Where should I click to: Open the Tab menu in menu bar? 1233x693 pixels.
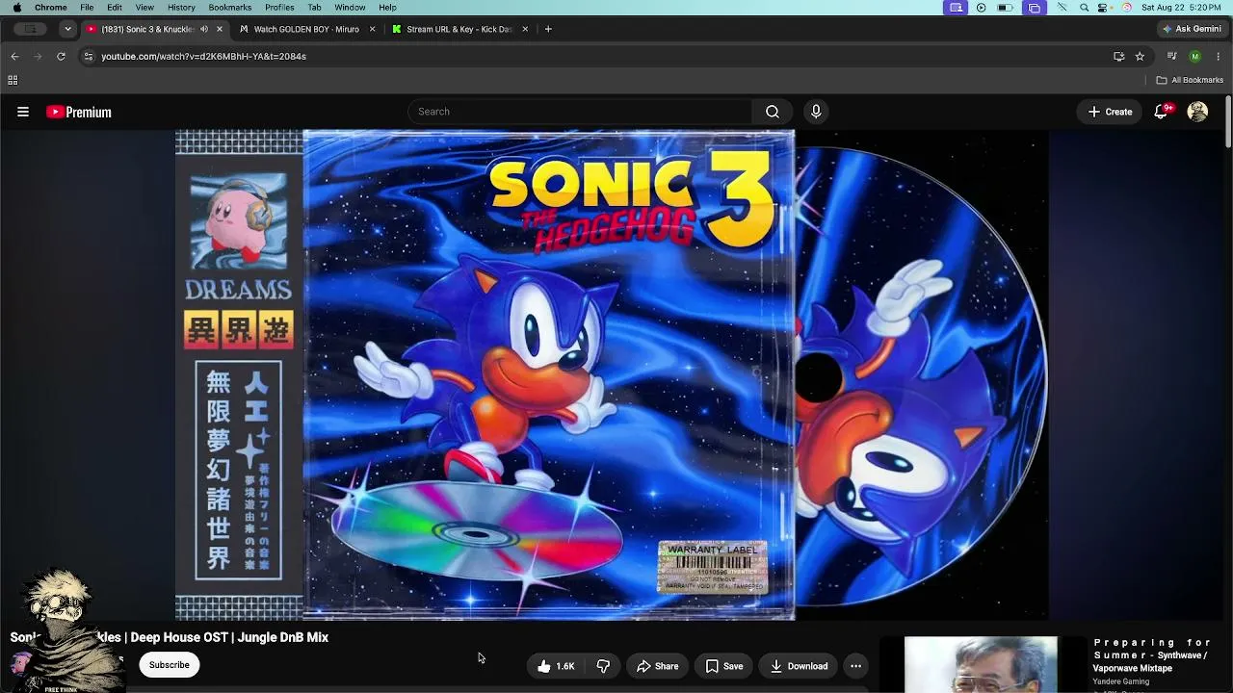pos(314,8)
